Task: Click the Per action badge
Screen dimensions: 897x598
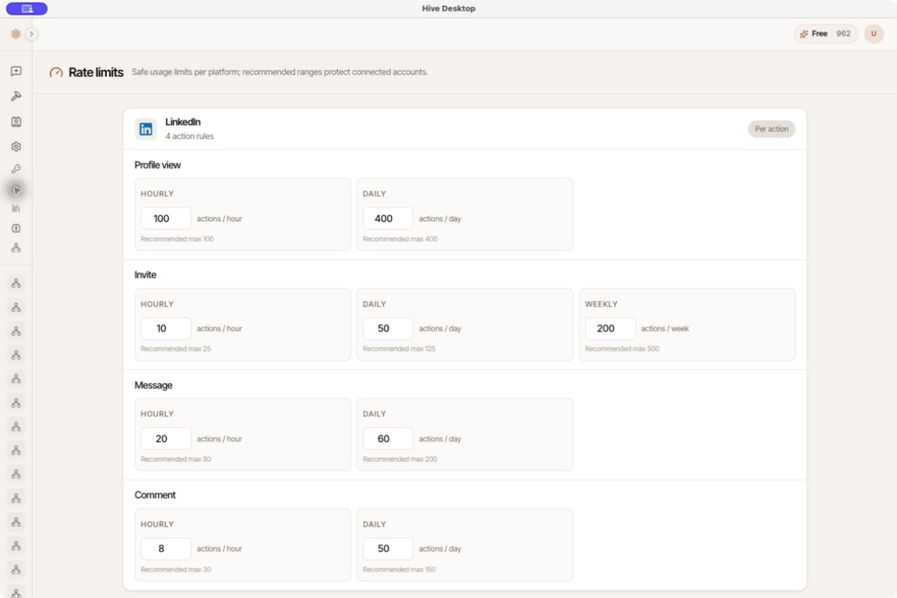Action: tap(771, 128)
